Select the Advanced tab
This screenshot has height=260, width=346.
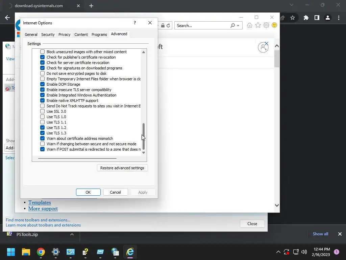(x=119, y=34)
